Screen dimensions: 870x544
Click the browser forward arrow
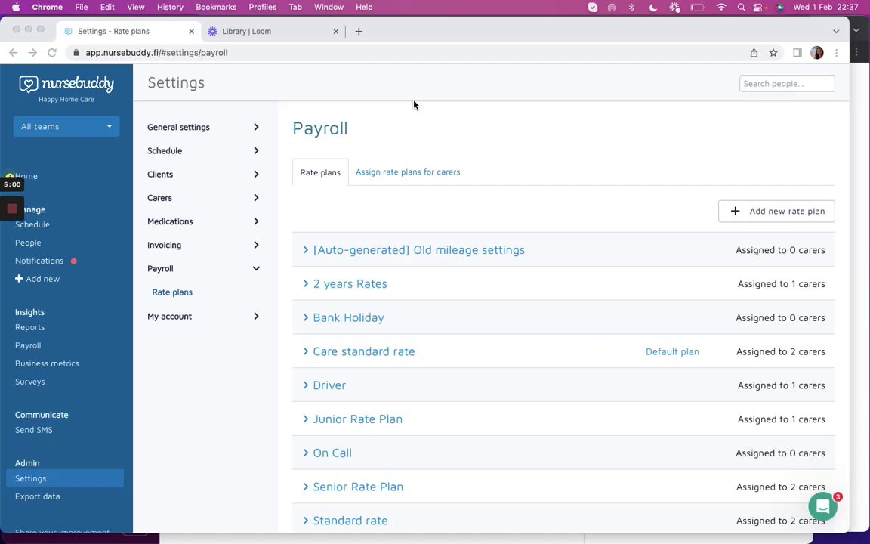32,53
